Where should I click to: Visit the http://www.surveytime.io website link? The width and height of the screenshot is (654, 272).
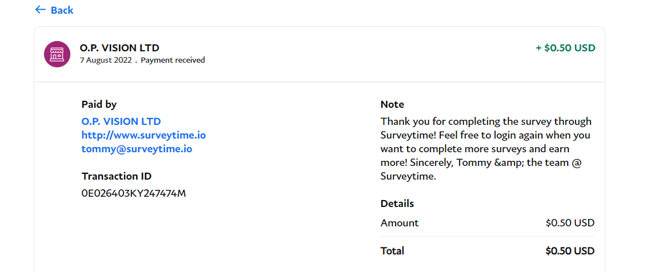[x=143, y=135]
